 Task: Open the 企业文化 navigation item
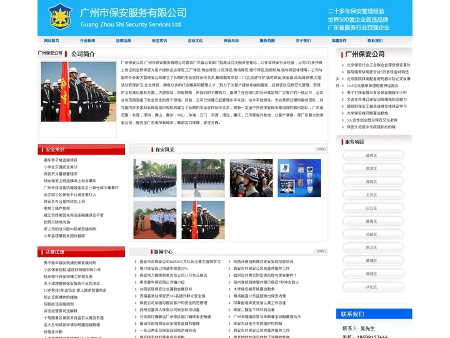pyautogui.click(x=195, y=41)
